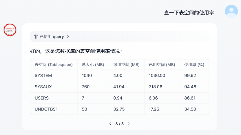
Task: Click the Oracle assistant avatar logo
Action: tap(10, 30)
